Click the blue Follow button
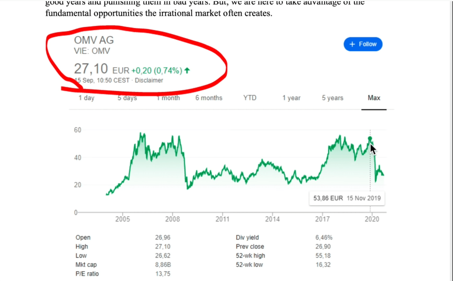 coord(363,44)
